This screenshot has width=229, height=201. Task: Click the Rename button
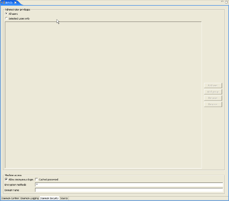point(213,98)
